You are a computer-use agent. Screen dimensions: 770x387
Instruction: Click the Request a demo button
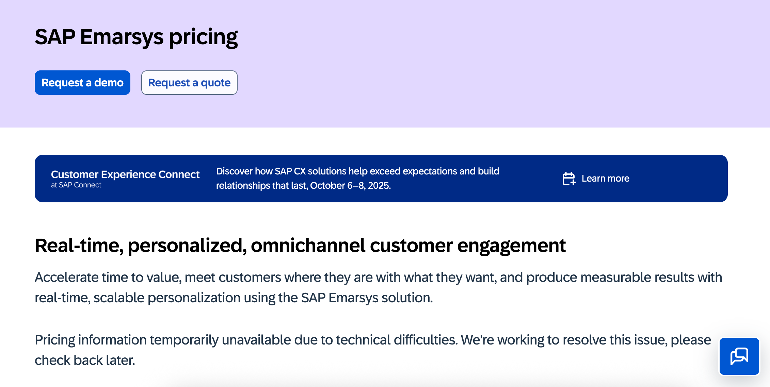(82, 83)
